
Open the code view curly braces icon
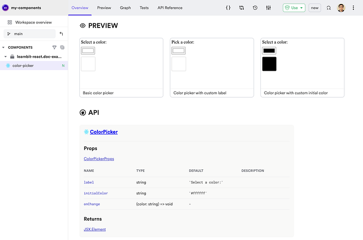click(x=228, y=8)
